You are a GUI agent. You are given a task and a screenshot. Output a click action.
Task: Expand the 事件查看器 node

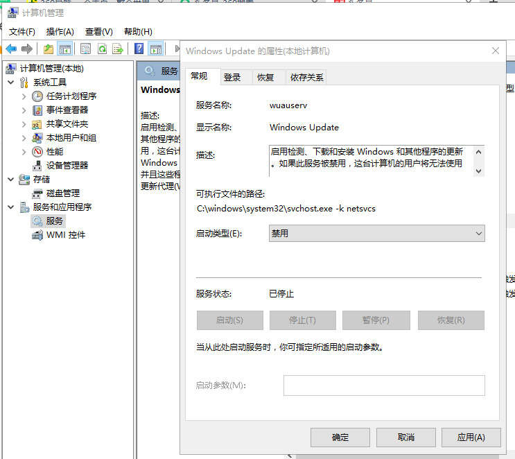tap(24, 110)
